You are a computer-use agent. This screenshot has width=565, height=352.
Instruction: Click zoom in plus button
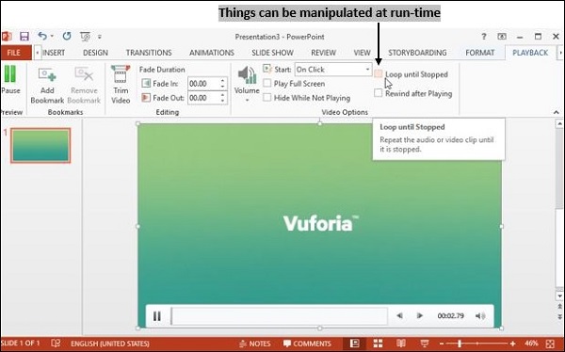(513, 344)
